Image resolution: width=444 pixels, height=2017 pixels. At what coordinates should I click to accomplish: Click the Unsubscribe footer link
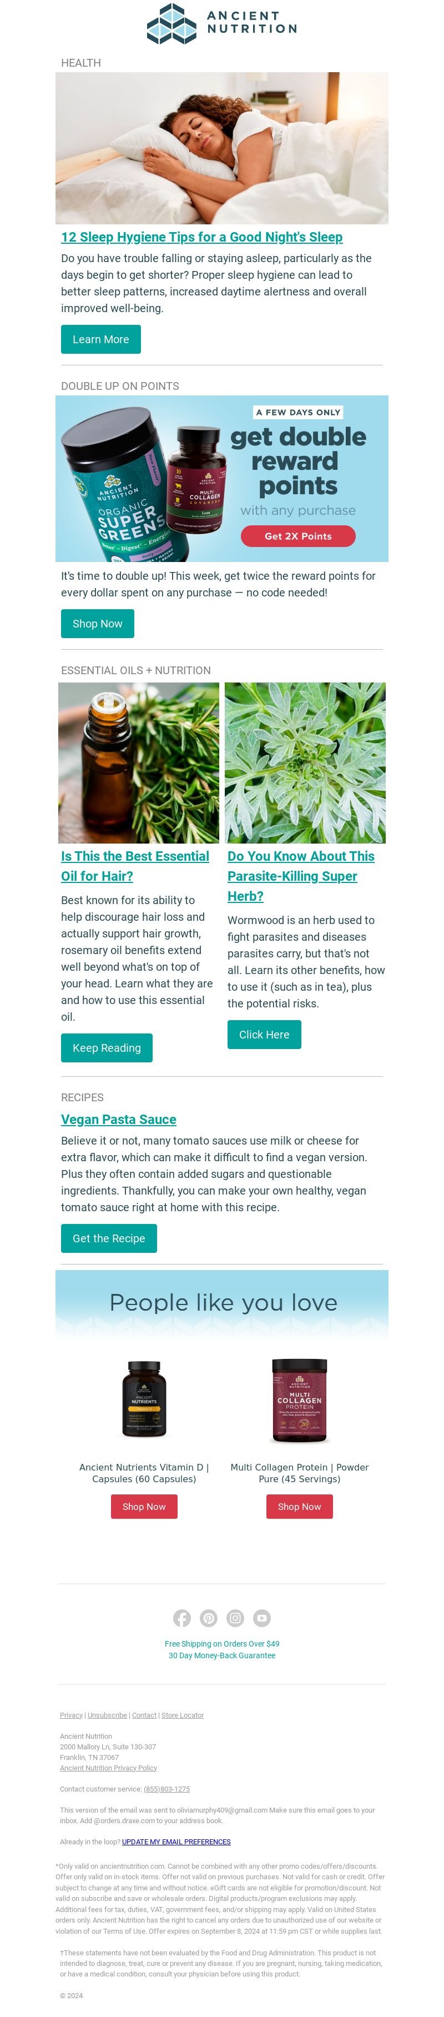tap(107, 1715)
